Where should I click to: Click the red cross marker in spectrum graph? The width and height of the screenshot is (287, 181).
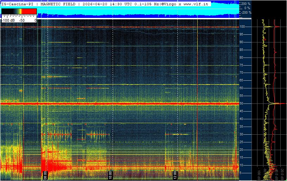(265, 39)
